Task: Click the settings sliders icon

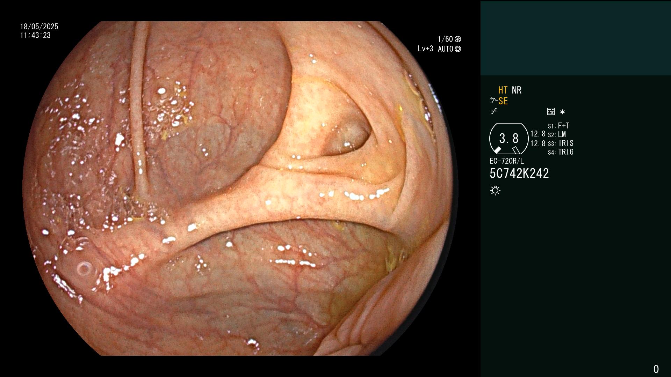Action: coord(551,111)
